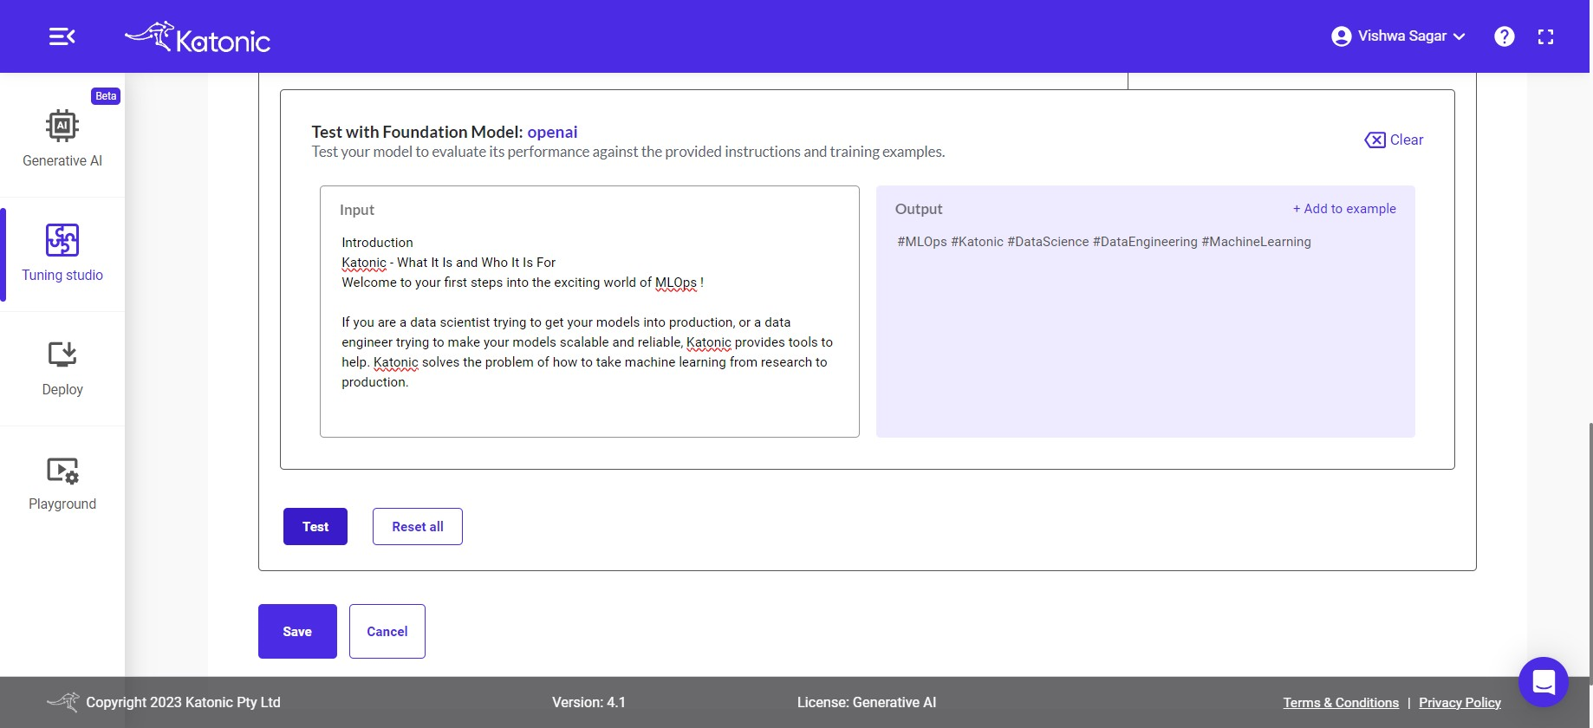Click inside the Input text area
The height and width of the screenshot is (728, 1593).
click(589, 311)
